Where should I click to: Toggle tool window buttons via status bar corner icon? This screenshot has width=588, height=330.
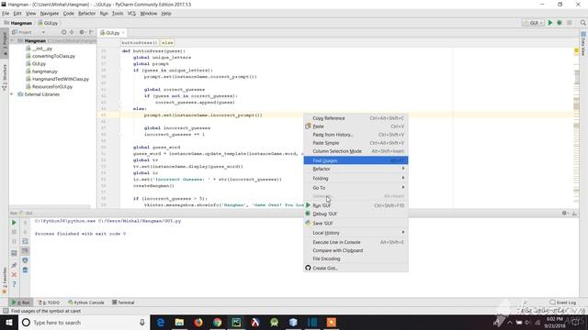tap(6, 311)
